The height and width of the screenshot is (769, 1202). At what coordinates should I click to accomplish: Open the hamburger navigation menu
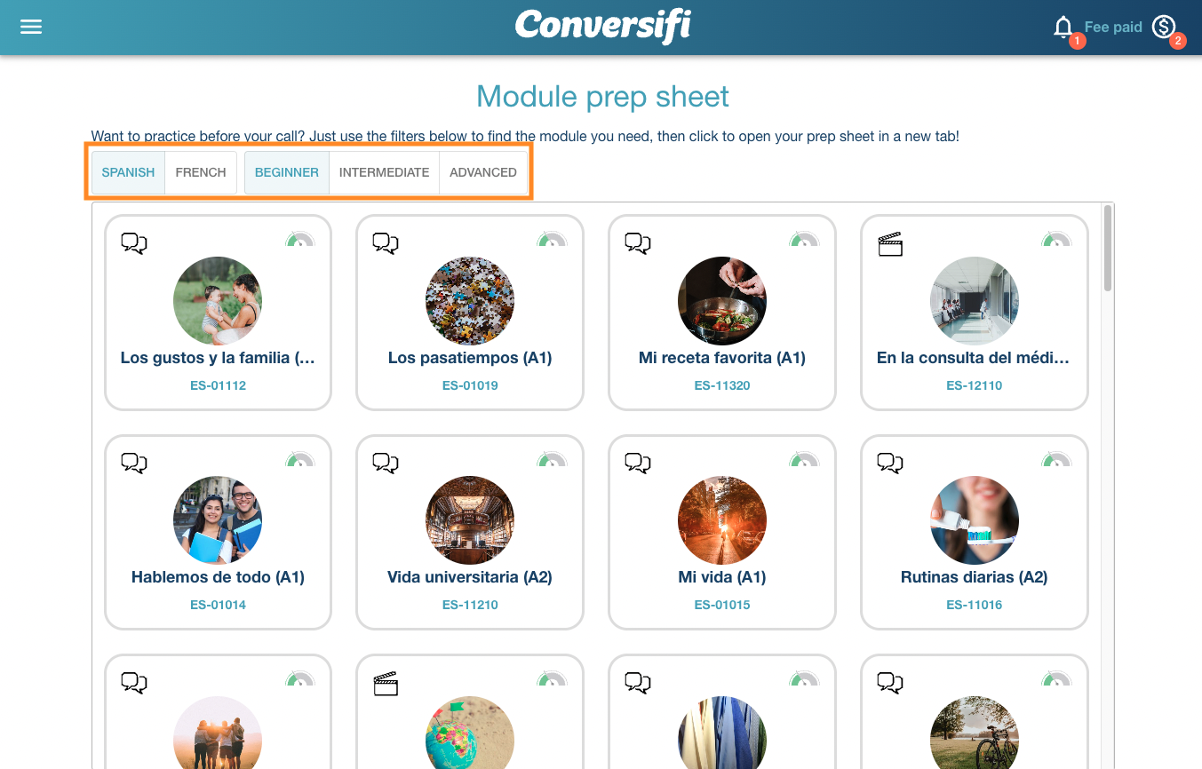tap(31, 27)
